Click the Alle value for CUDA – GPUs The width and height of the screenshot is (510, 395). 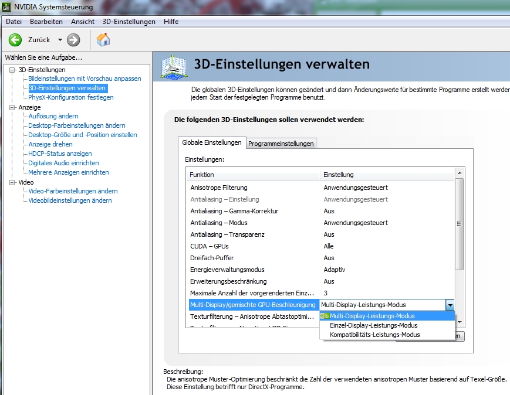click(x=329, y=246)
